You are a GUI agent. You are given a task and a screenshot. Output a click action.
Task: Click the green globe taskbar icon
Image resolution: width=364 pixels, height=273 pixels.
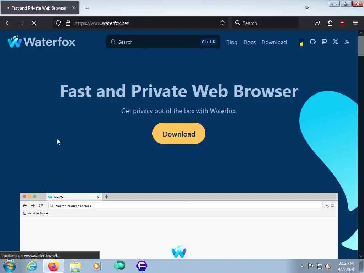pyautogui.click(x=120, y=266)
